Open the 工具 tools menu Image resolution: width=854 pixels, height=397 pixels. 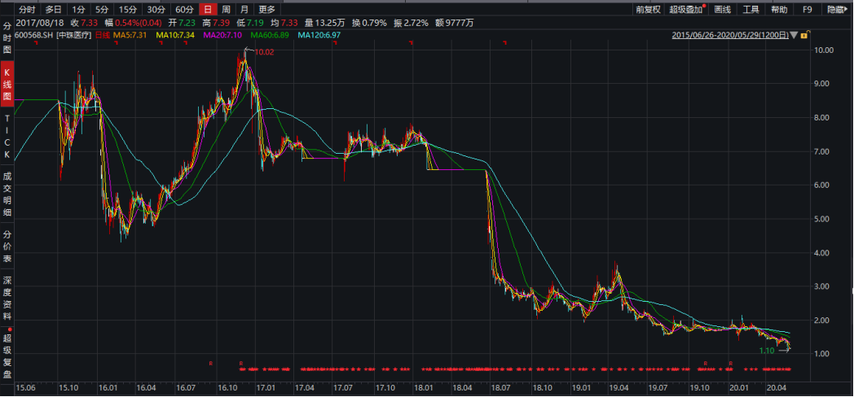751,10
